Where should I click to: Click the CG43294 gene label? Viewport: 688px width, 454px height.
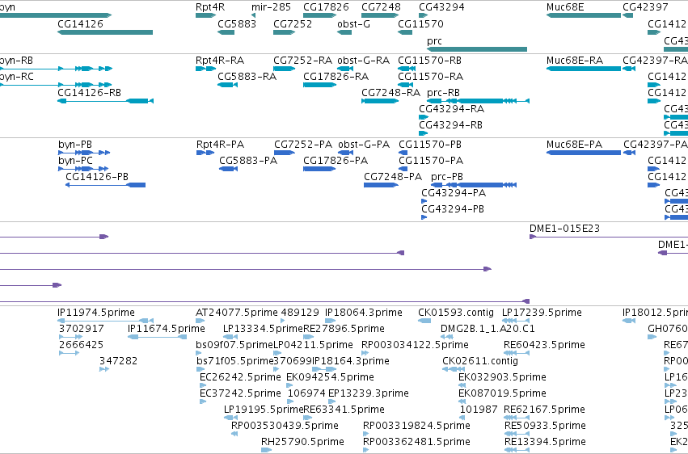[441, 7]
